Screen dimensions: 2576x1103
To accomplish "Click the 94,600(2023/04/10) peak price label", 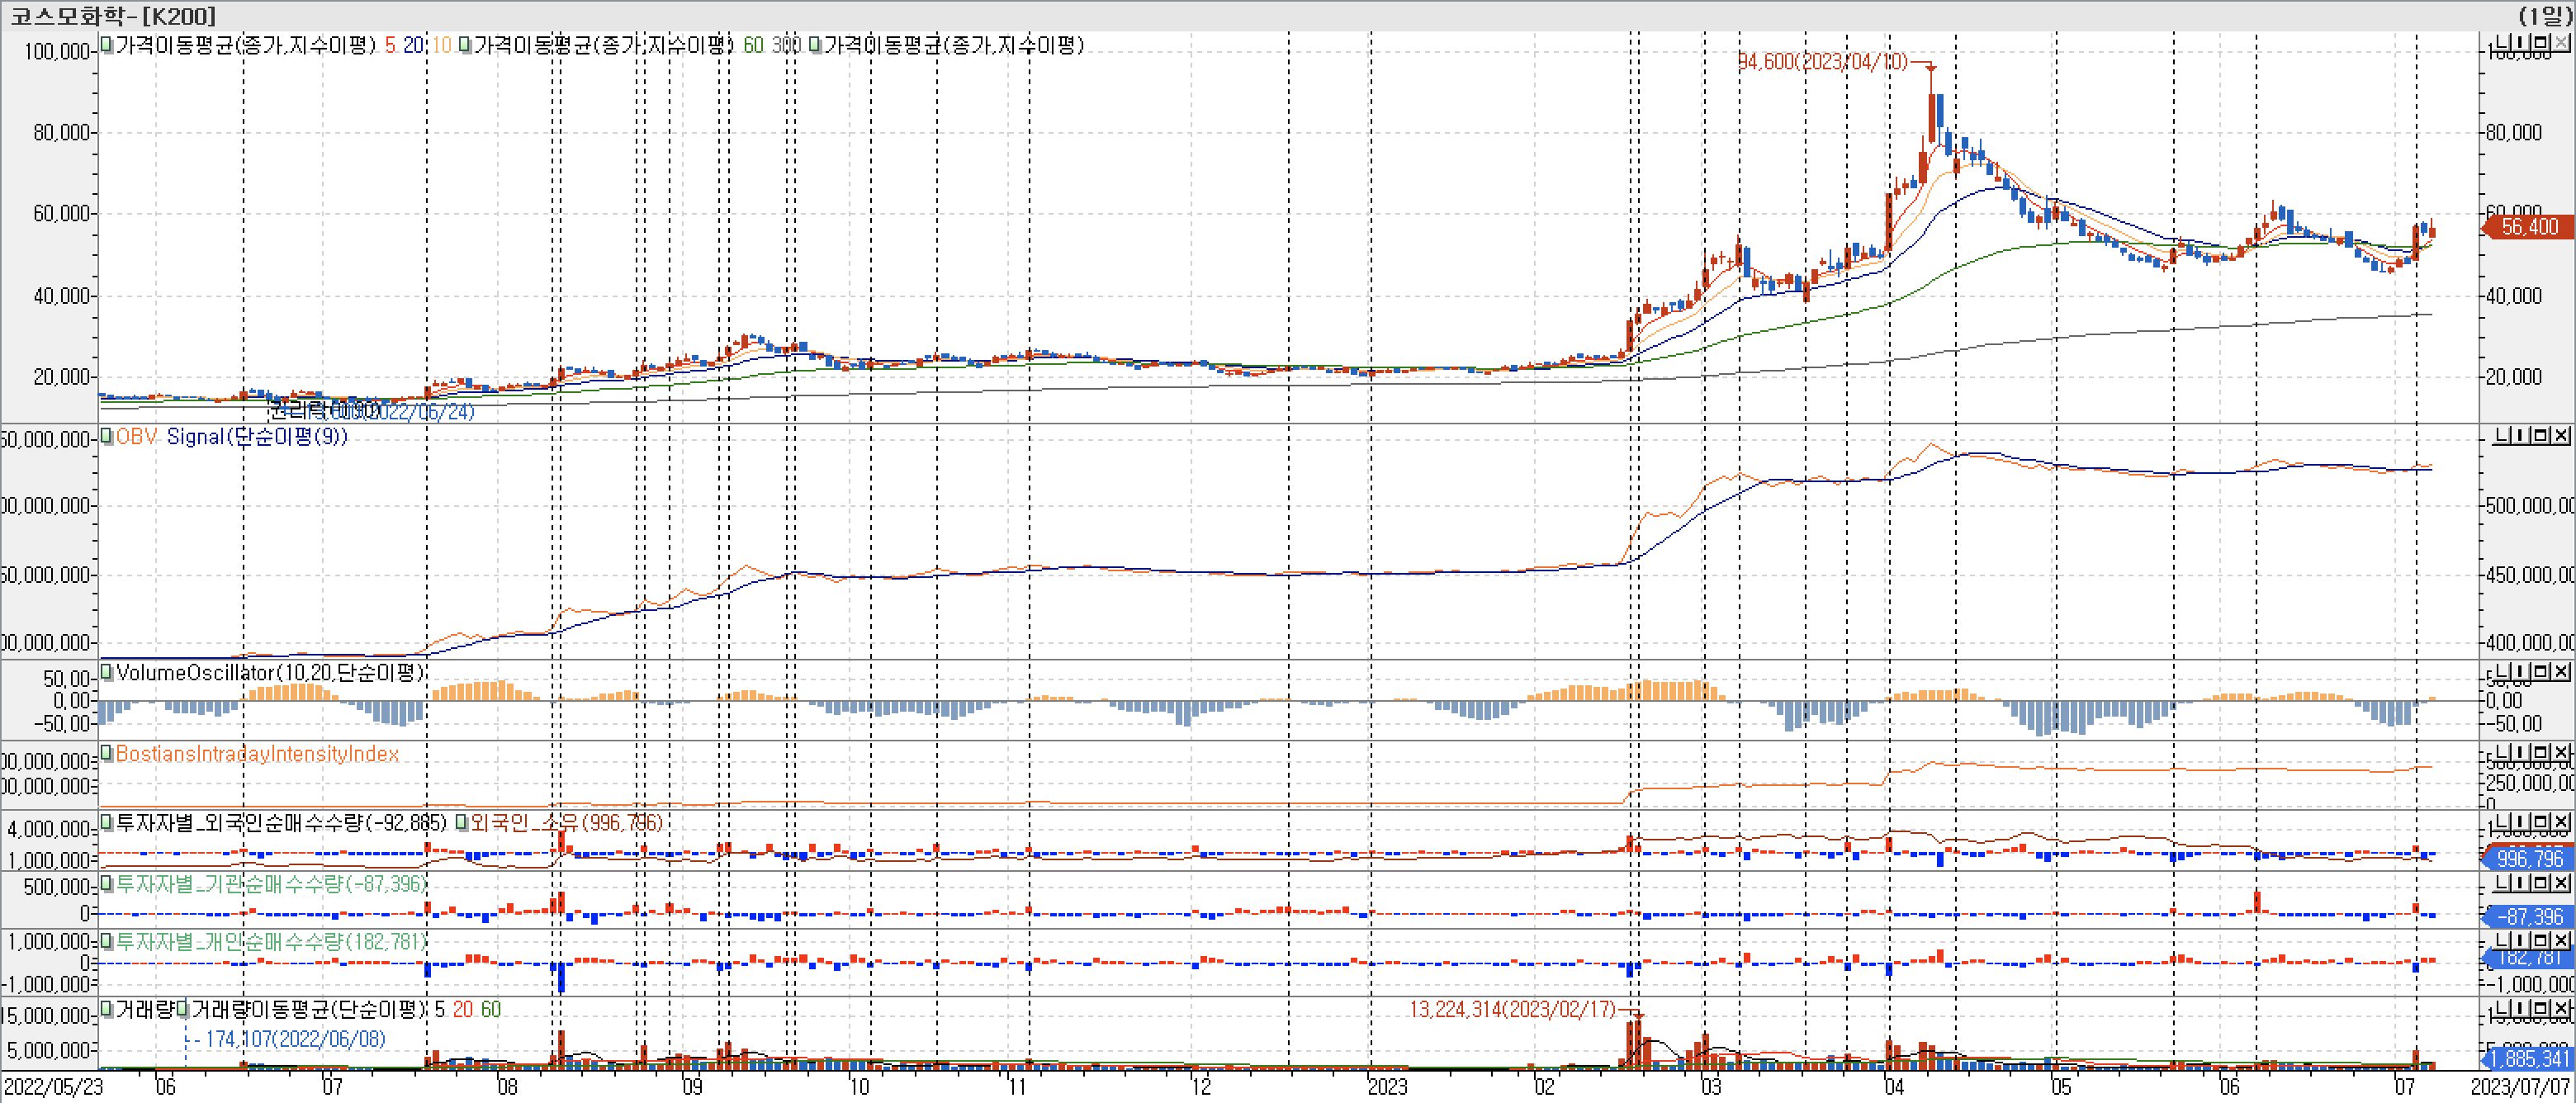I will [x=1822, y=62].
